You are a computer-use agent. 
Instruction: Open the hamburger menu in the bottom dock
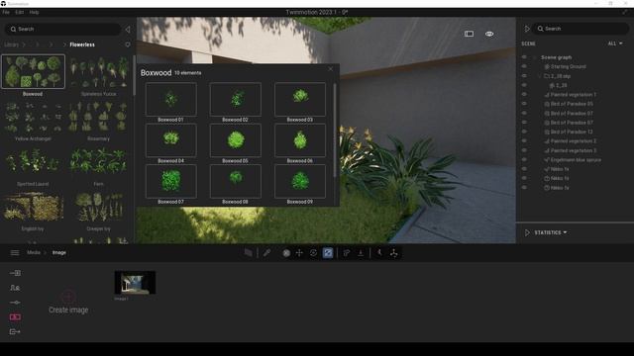pos(15,253)
